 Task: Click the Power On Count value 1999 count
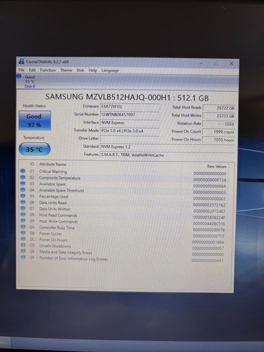(x=219, y=132)
